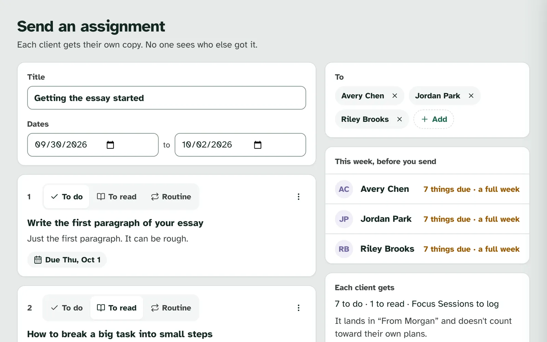Viewport: 547px width, 342px height.
Task: Select To read type for item 2
Action: pyautogui.click(x=117, y=308)
